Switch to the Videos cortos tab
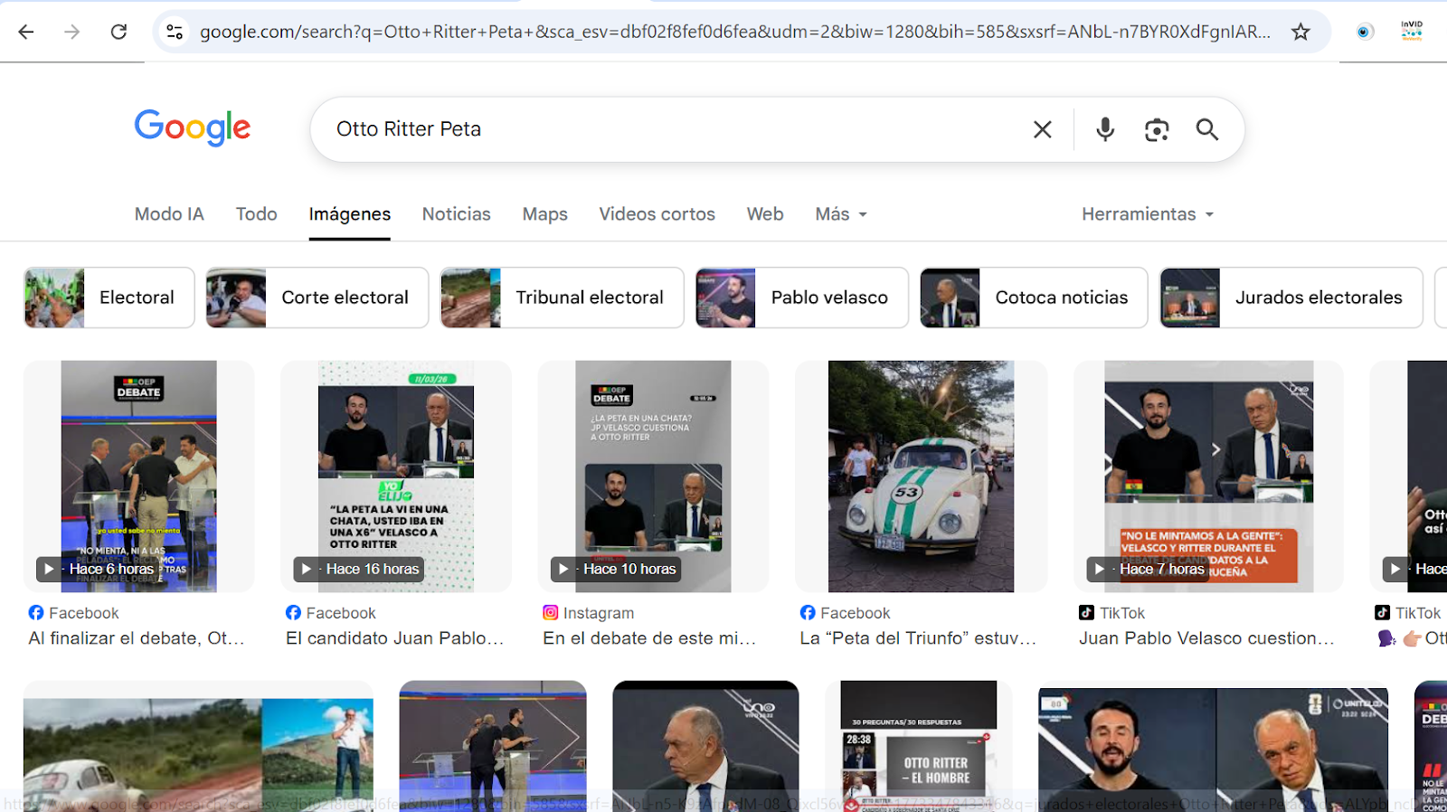This screenshot has width=1447, height=812. (657, 214)
